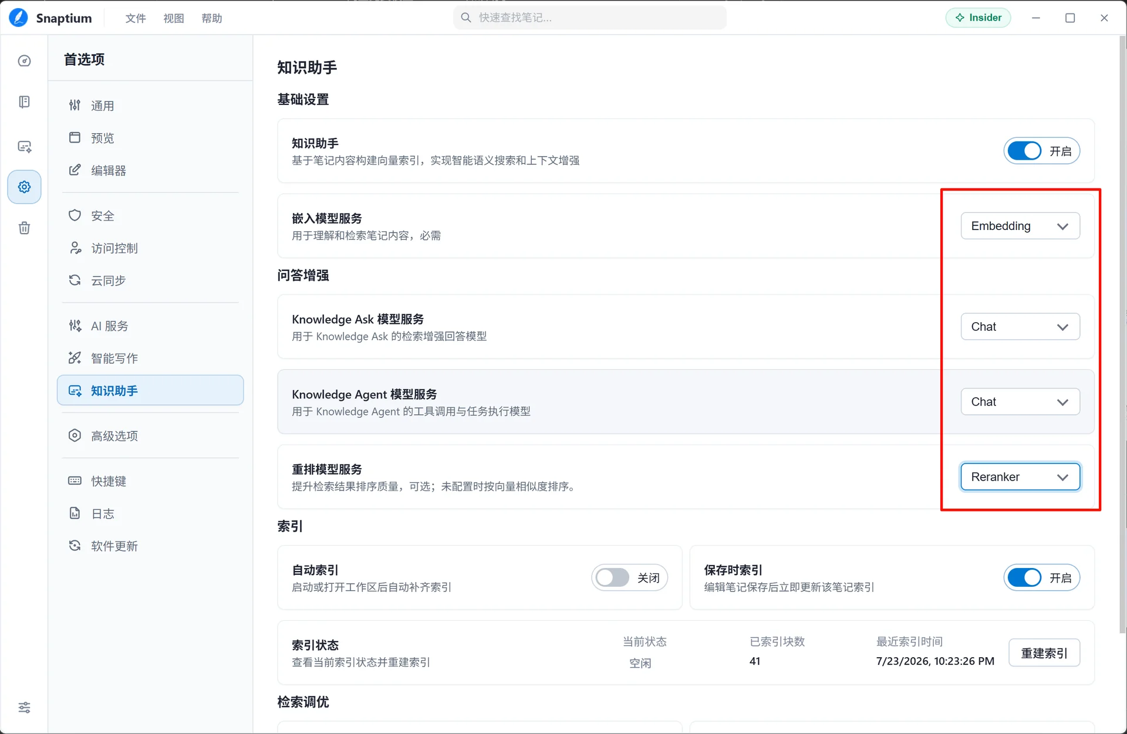Open the 视图 menu
The width and height of the screenshot is (1127, 734).
(174, 18)
